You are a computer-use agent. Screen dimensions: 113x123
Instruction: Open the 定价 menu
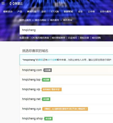44,12
